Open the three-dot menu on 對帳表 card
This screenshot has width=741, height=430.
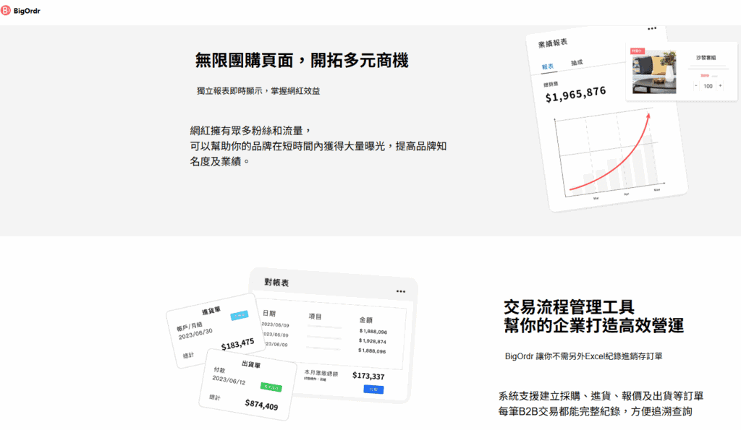click(401, 291)
